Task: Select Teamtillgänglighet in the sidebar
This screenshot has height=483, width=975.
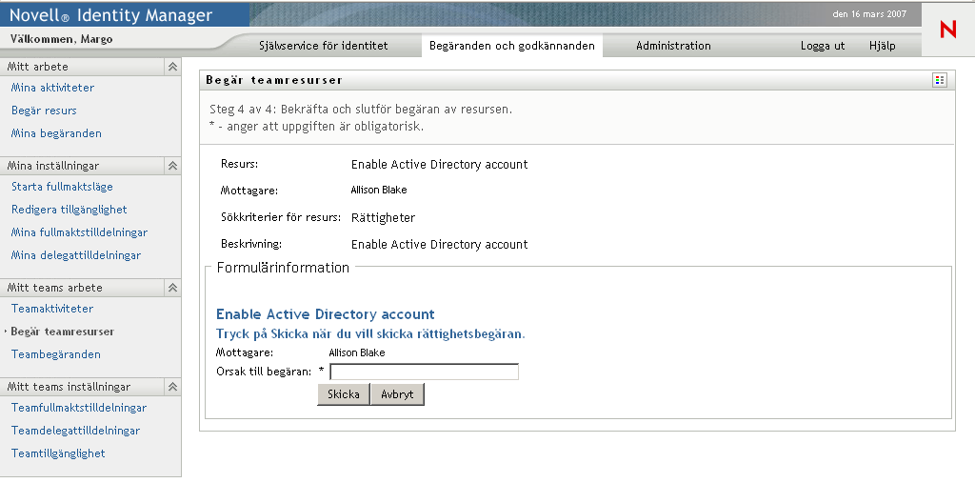Action: 58,453
